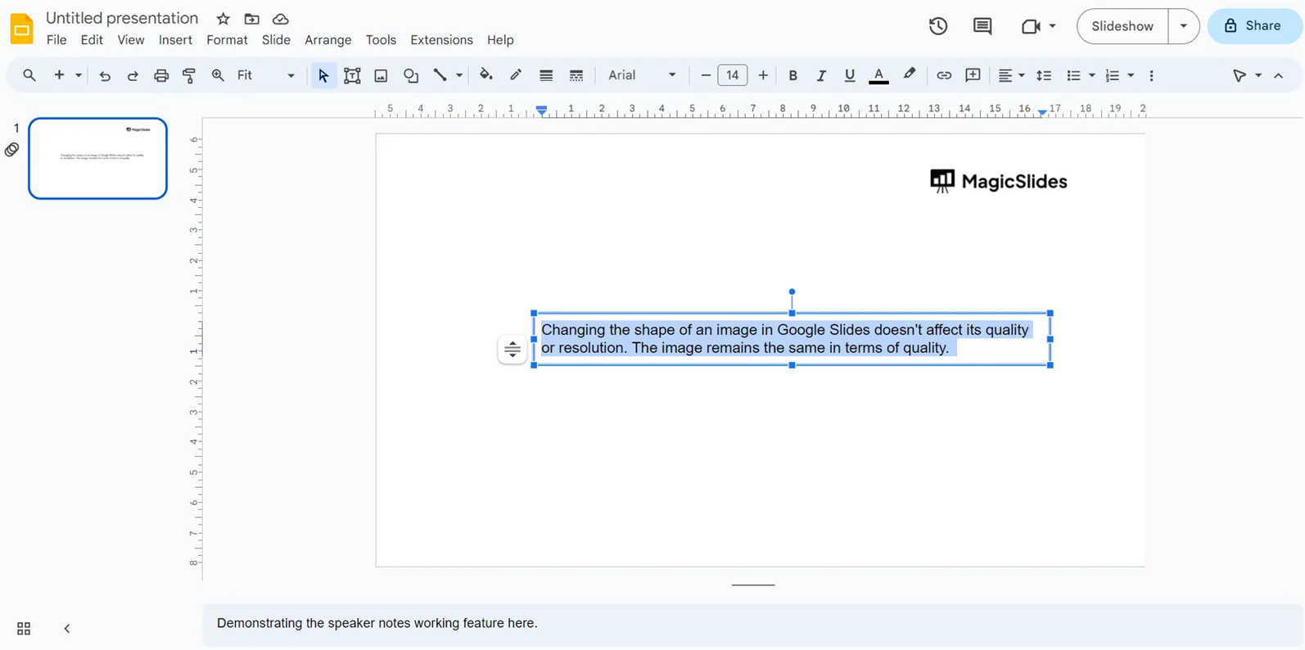Click the insert image icon
Image resolution: width=1305 pixels, height=650 pixels.
coord(381,75)
